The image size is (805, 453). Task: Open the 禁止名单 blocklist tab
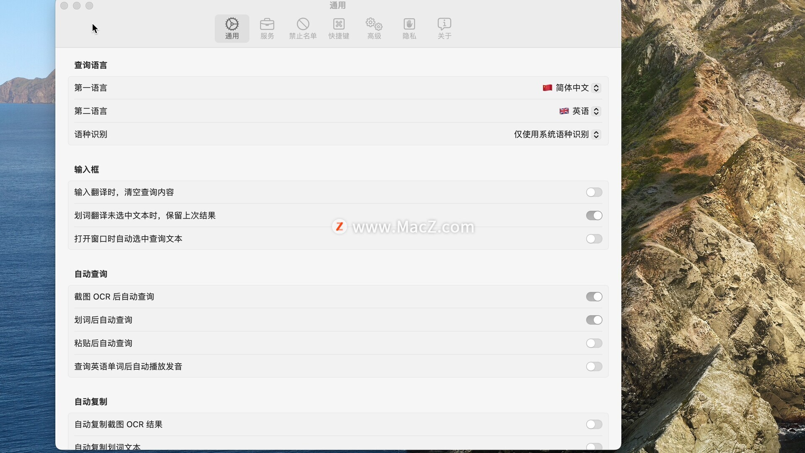click(303, 29)
